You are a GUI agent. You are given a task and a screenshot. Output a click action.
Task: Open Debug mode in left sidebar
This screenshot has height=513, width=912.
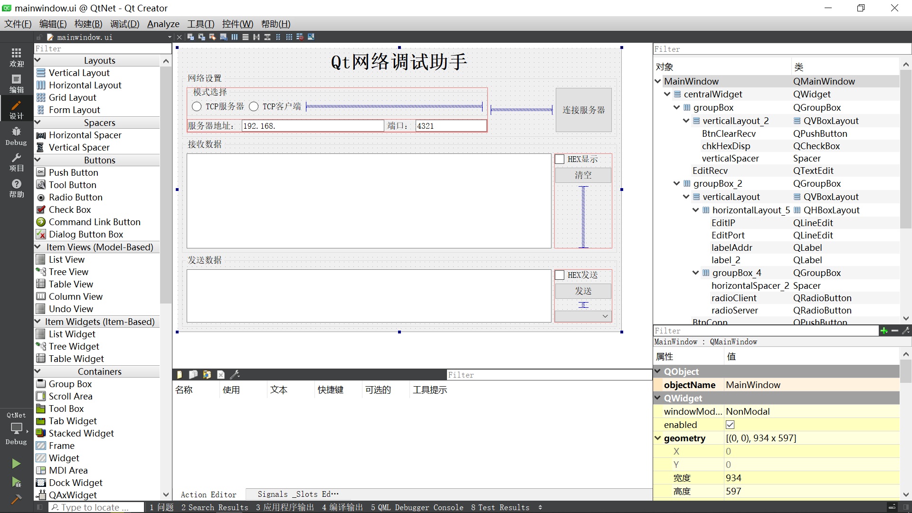(x=16, y=136)
